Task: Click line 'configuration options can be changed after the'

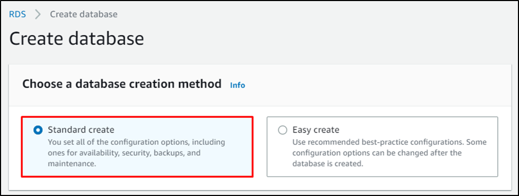Action: click(x=377, y=153)
